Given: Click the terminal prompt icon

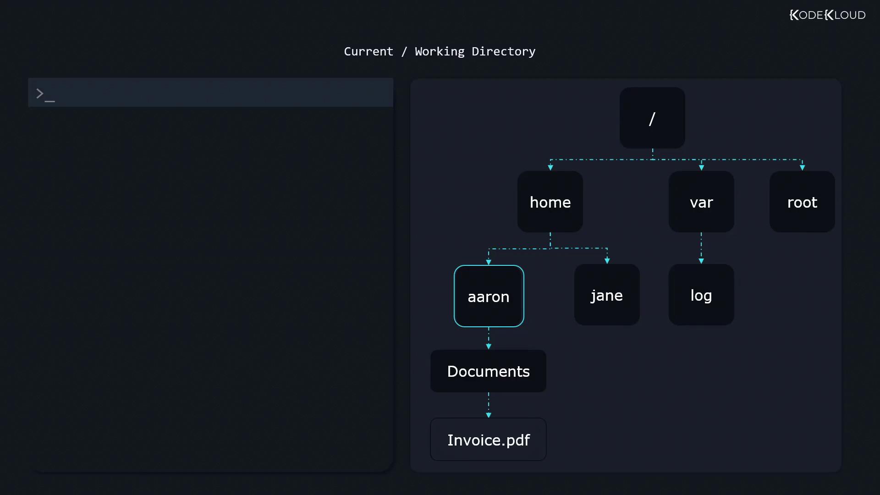Looking at the screenshot, I should point(45,94).
